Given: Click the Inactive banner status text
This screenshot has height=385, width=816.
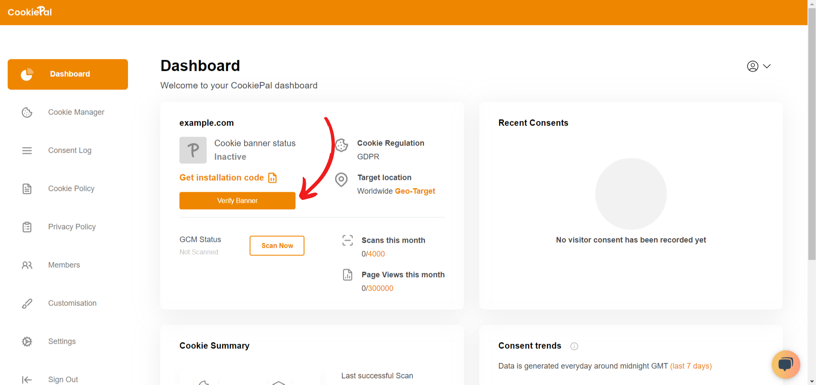Looking at the screenshot, I should (230, 157).
